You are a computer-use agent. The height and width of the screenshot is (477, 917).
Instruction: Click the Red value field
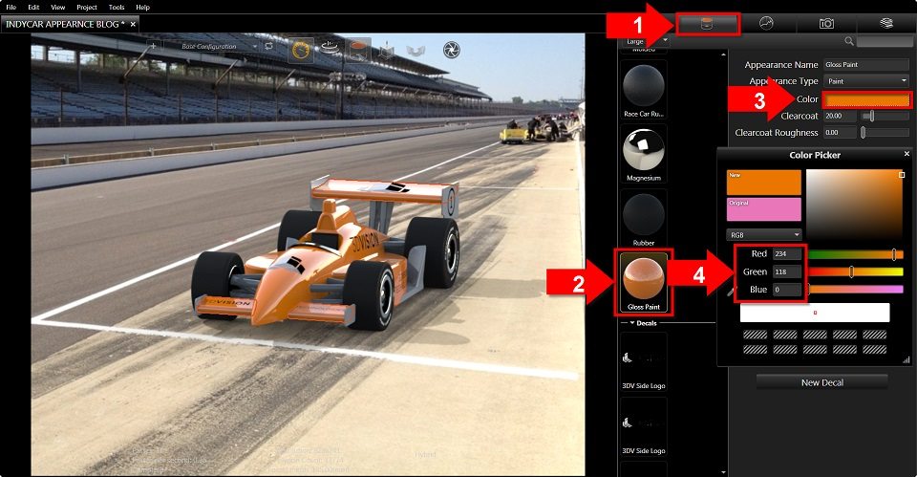coord(787,254)
